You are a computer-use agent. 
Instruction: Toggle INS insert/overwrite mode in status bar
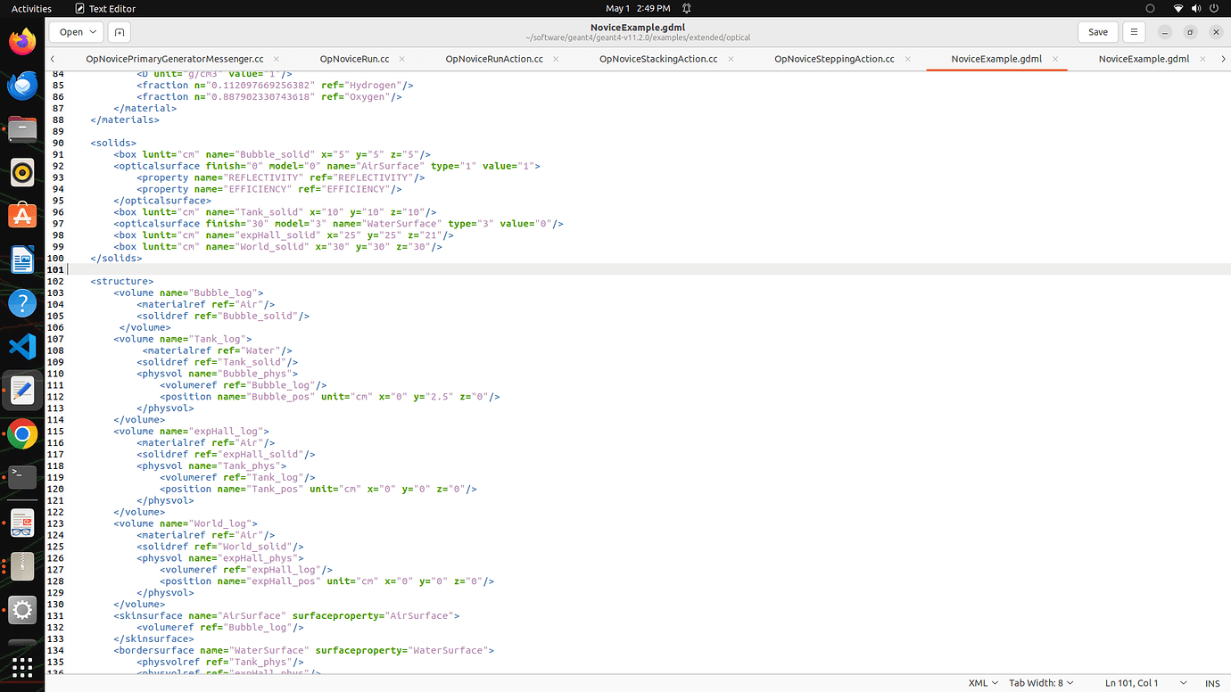click(x=1211, y=683)
